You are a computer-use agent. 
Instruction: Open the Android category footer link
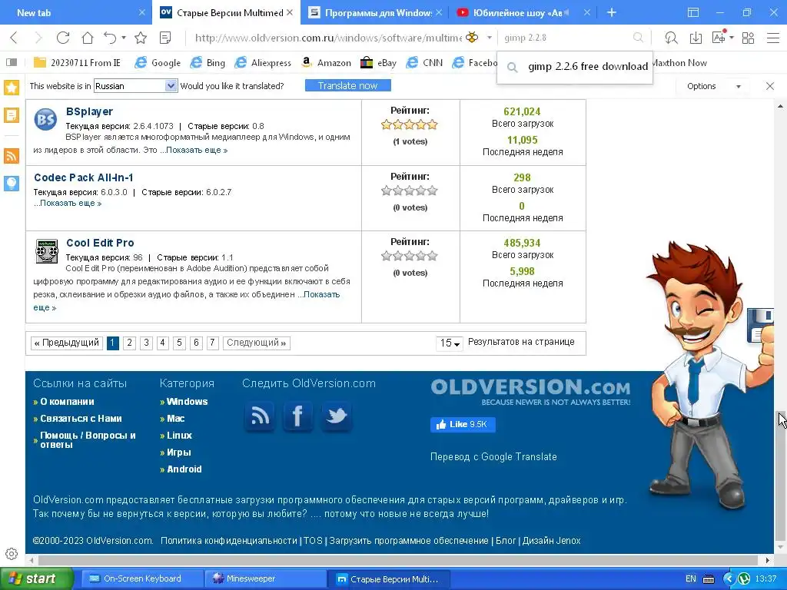(x=184, y=469)
